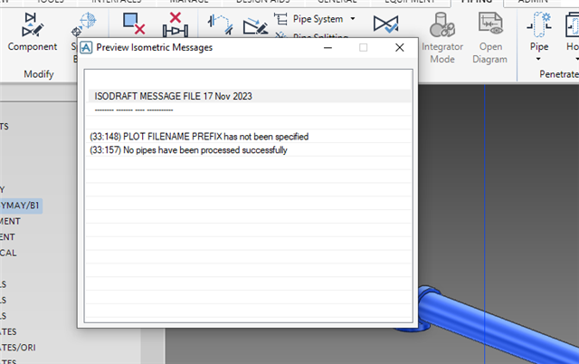Viewport: 579px width, 364px height.
Task: Select the tree item ending in MENT
Action: pyautogui.click(x=10, y=221)
